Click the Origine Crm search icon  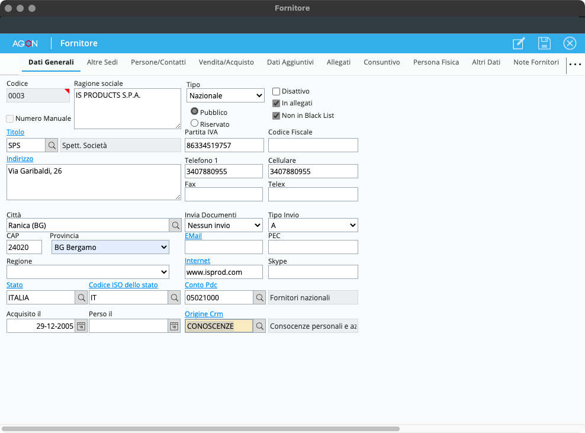pyautogui.click(x=259, y=326)
